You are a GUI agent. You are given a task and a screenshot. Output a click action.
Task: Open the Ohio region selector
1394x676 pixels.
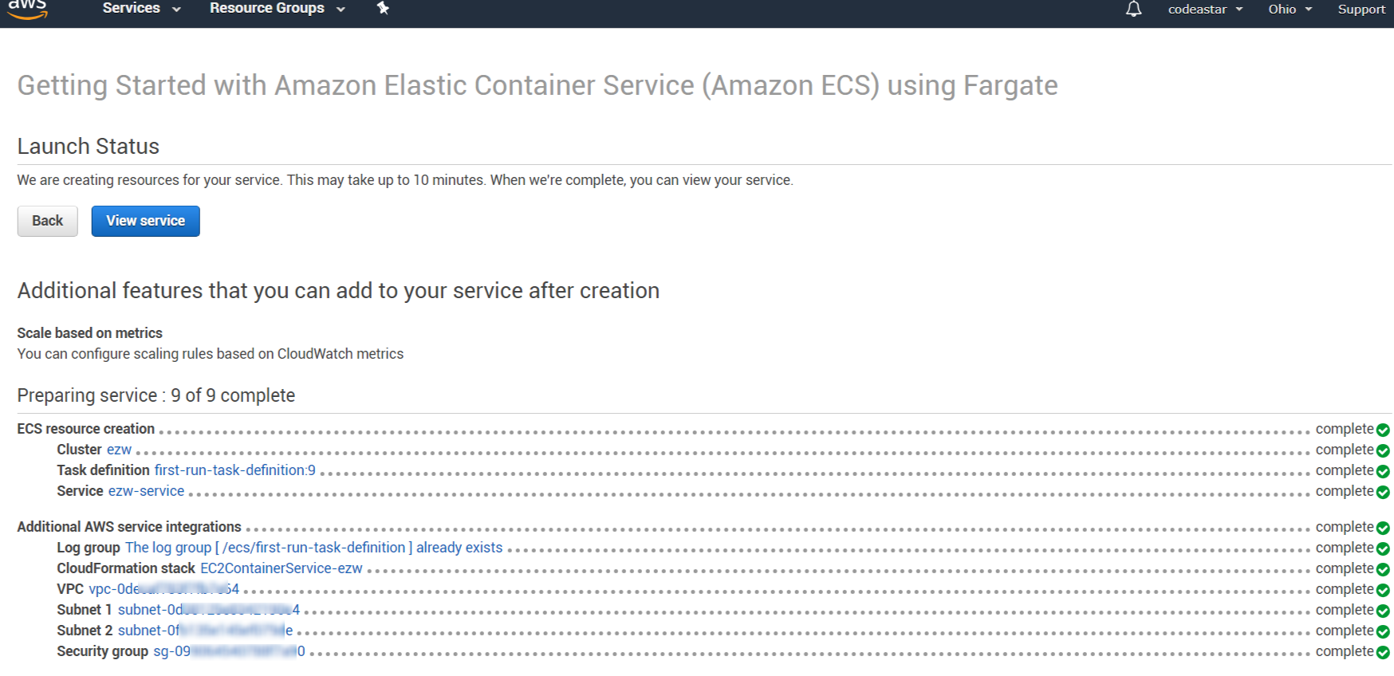point(1290,10)
